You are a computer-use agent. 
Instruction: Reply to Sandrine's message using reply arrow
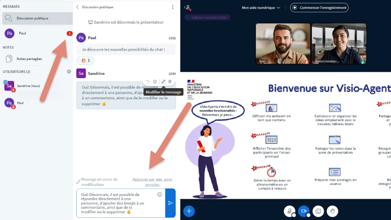148,81
